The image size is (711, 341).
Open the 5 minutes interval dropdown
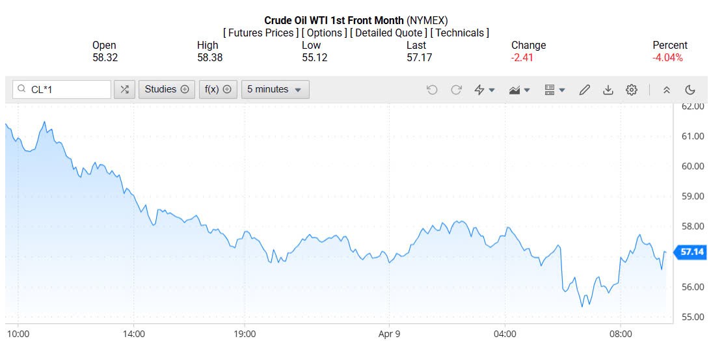click(x=275, y=89)
